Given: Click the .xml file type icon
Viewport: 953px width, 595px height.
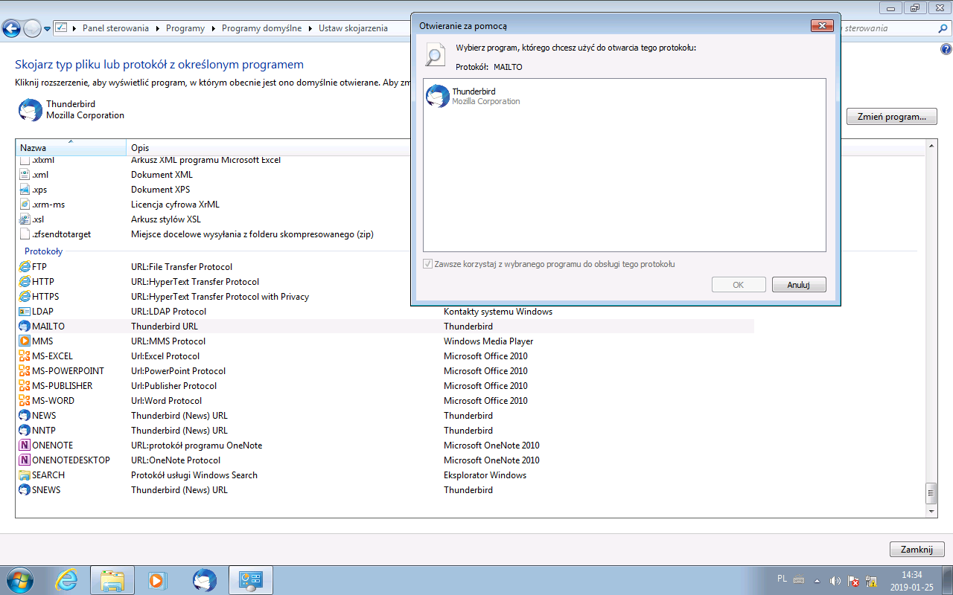Looking at the screenshot, I should point(25,175).
